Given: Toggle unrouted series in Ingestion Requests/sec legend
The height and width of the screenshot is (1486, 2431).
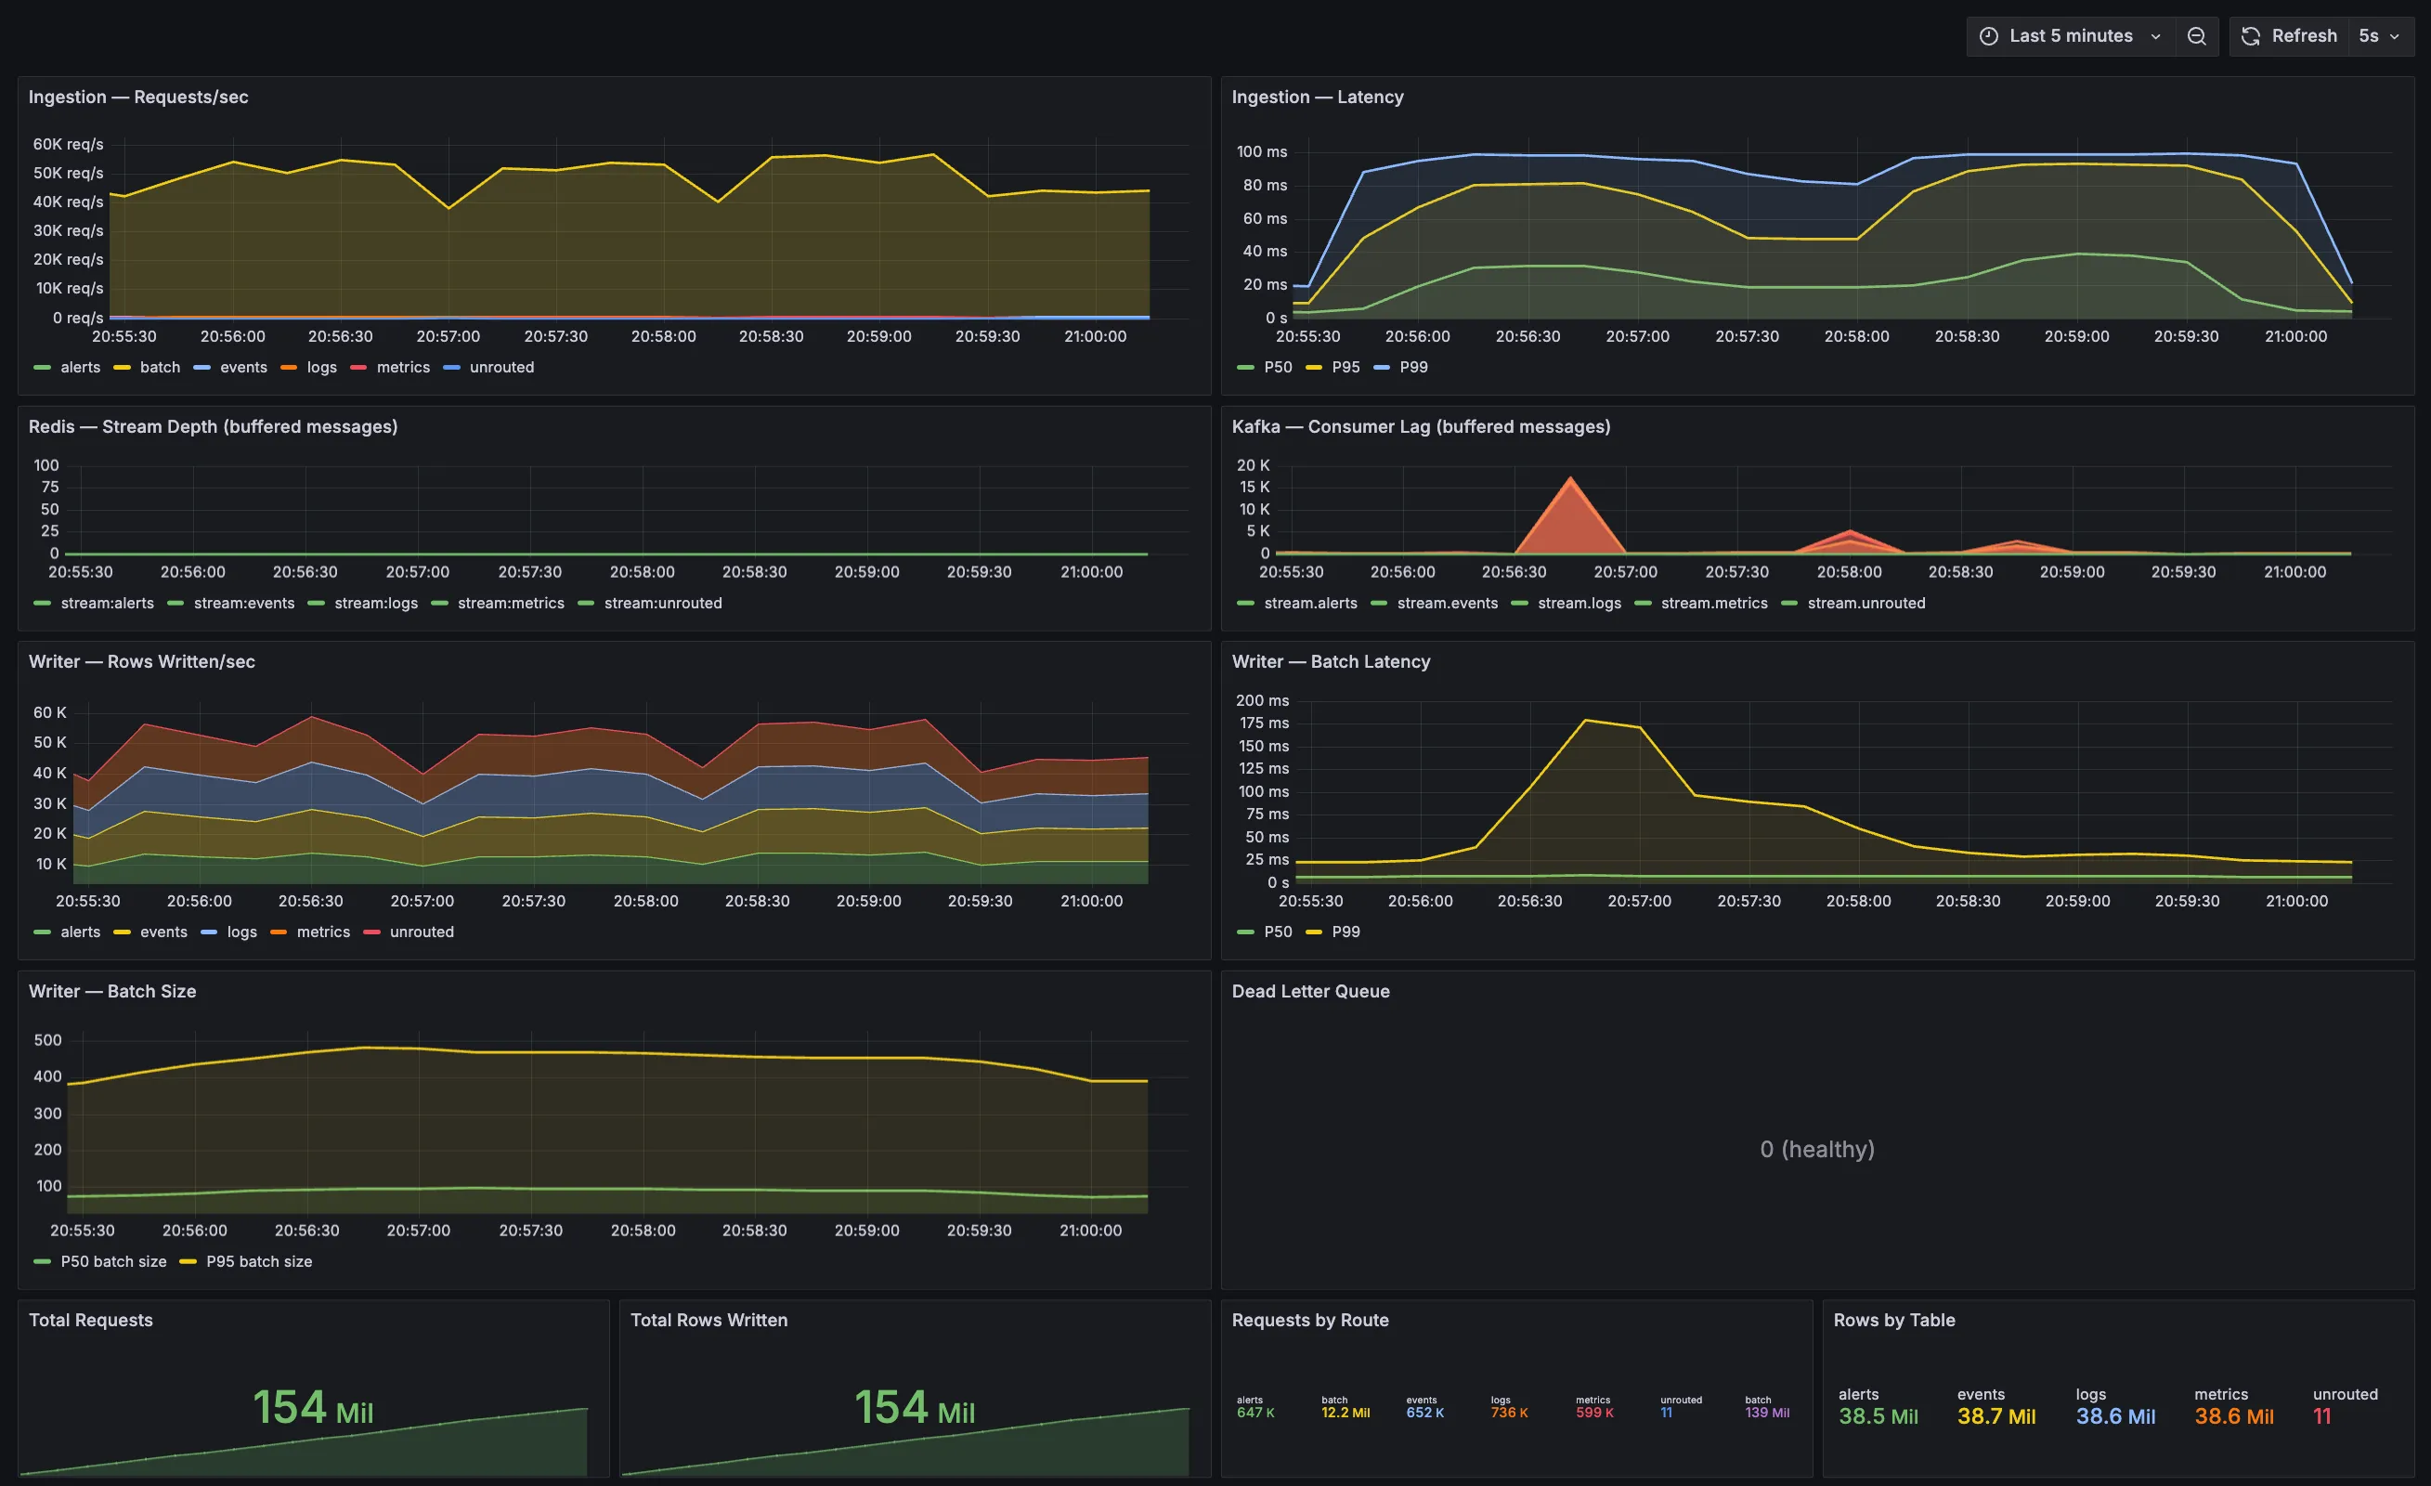Looking at the screenshot, I should [x=502, y=367].
